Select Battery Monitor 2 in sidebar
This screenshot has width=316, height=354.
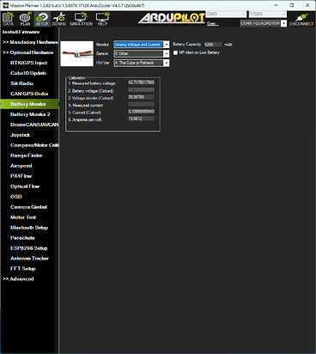tap(30, 114)
